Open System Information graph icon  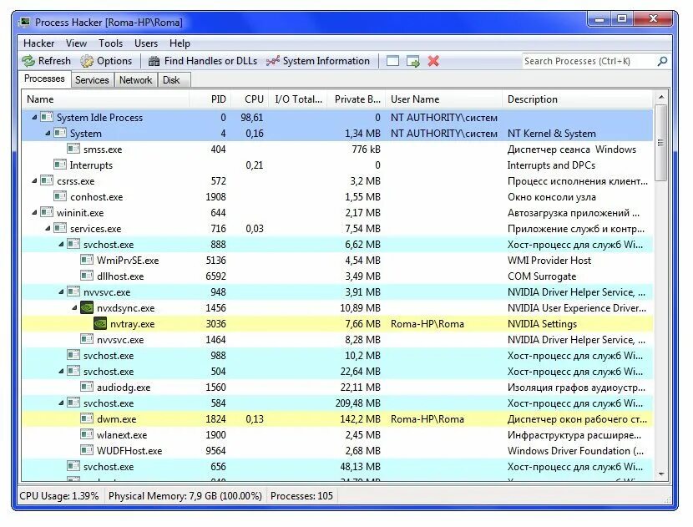[x=273, y=61]
